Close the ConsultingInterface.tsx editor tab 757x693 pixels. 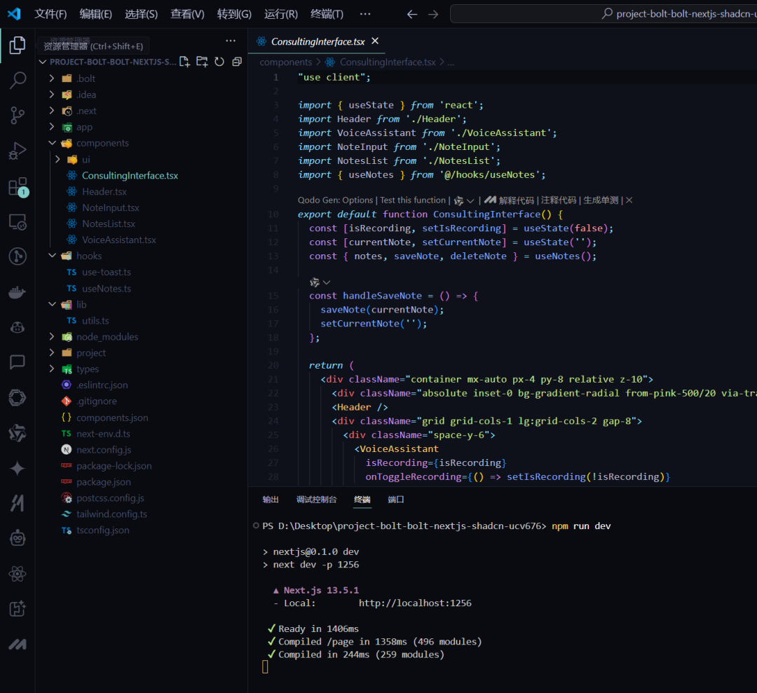click(375, 41)
